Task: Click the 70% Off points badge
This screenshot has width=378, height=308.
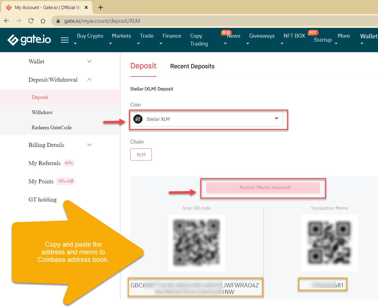Action: [66, 181]
